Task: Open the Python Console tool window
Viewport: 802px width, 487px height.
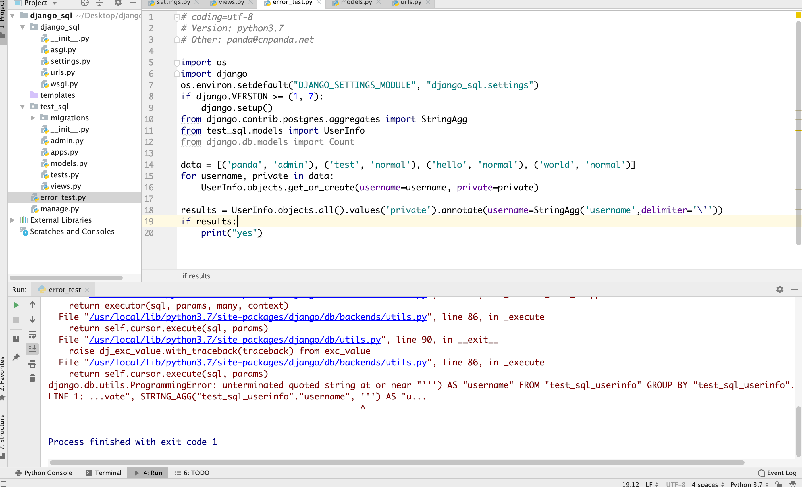Action: [44, 473]
